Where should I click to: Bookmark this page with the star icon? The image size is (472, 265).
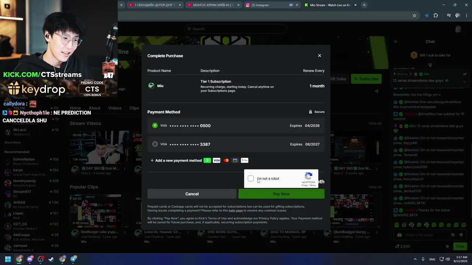tap(414, 15)
